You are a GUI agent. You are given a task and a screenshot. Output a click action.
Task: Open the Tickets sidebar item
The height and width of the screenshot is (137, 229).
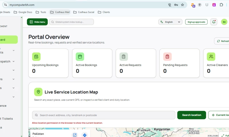pyautogui.click(x=6, y=119)
